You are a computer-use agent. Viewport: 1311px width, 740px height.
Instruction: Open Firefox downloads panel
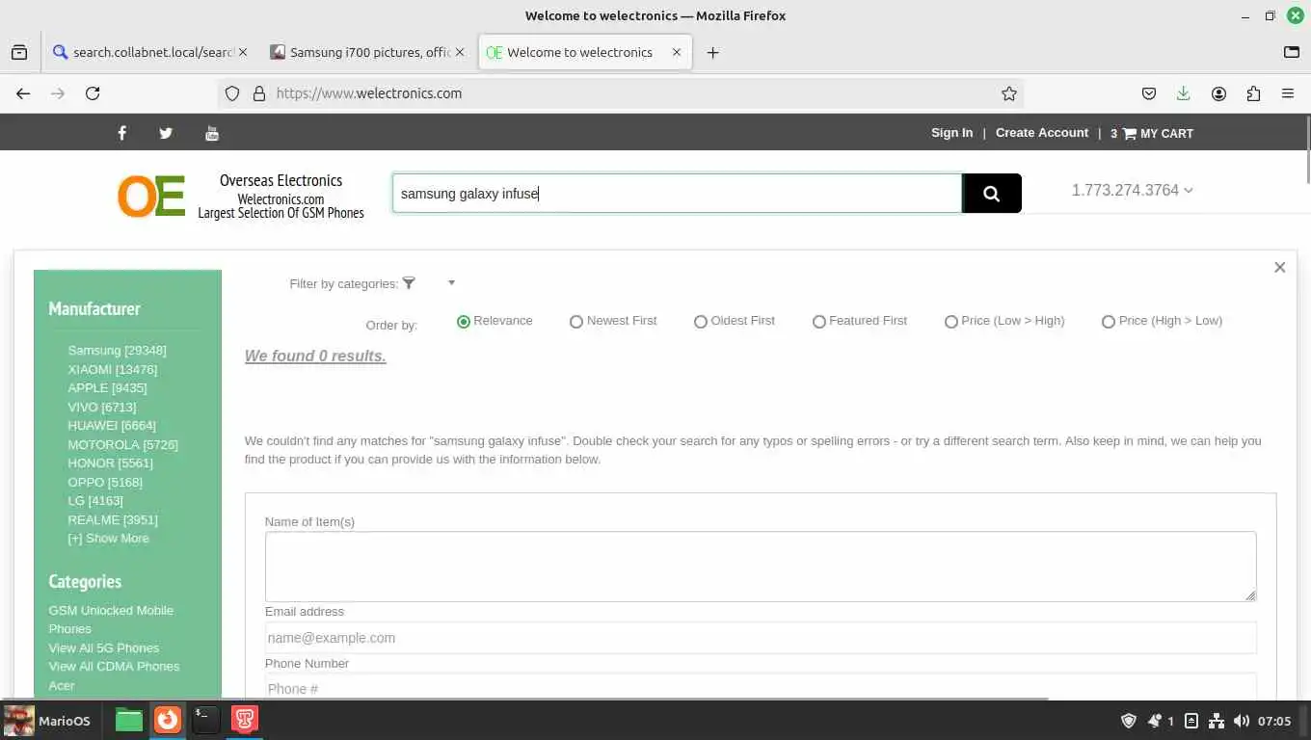pos(1183,93)
